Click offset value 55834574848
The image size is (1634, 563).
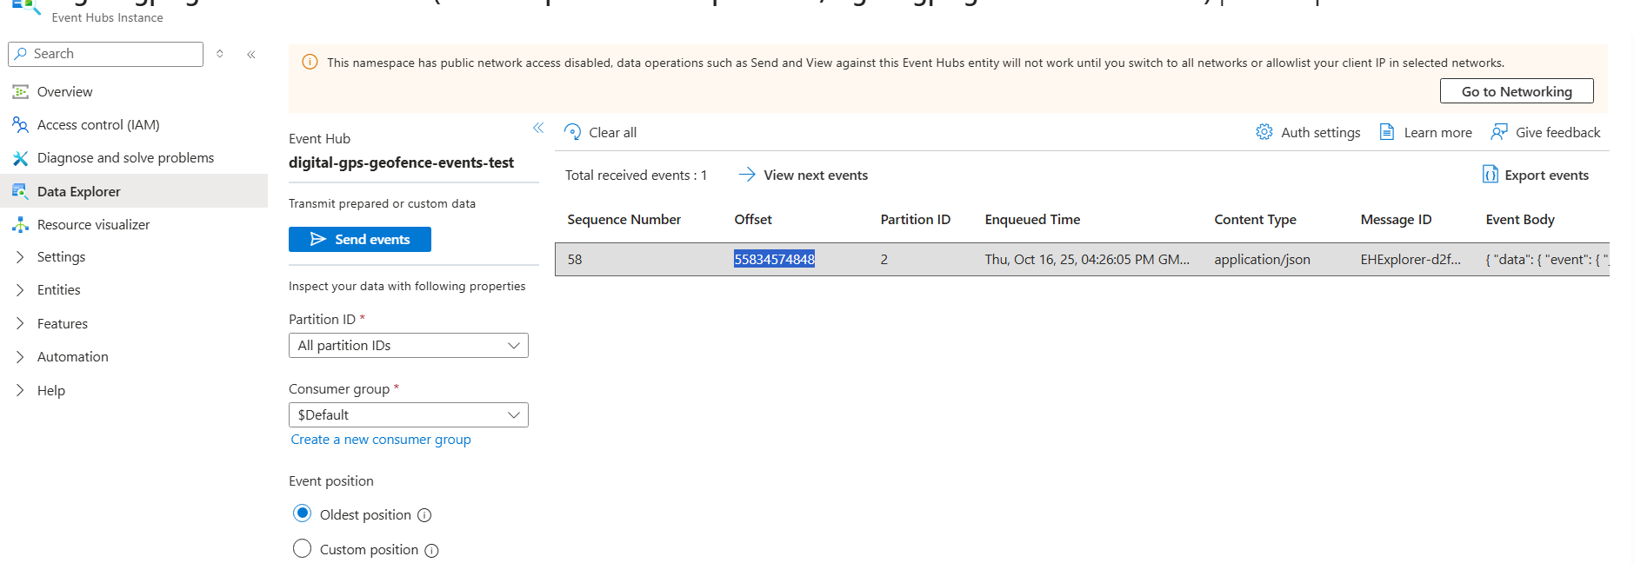click(x=774, y=259)
